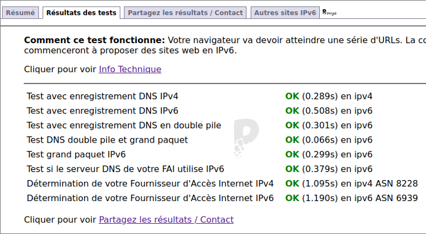Follow the bottom Partagez les résultats / Contact link
This screenshot has height=234, width=426.
(x=166, y=220)
